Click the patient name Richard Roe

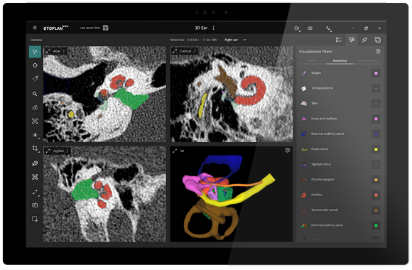click(177, 40)
